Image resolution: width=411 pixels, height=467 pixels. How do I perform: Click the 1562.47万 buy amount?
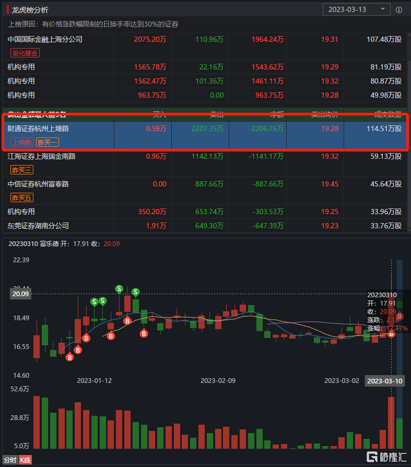point(150,81)
